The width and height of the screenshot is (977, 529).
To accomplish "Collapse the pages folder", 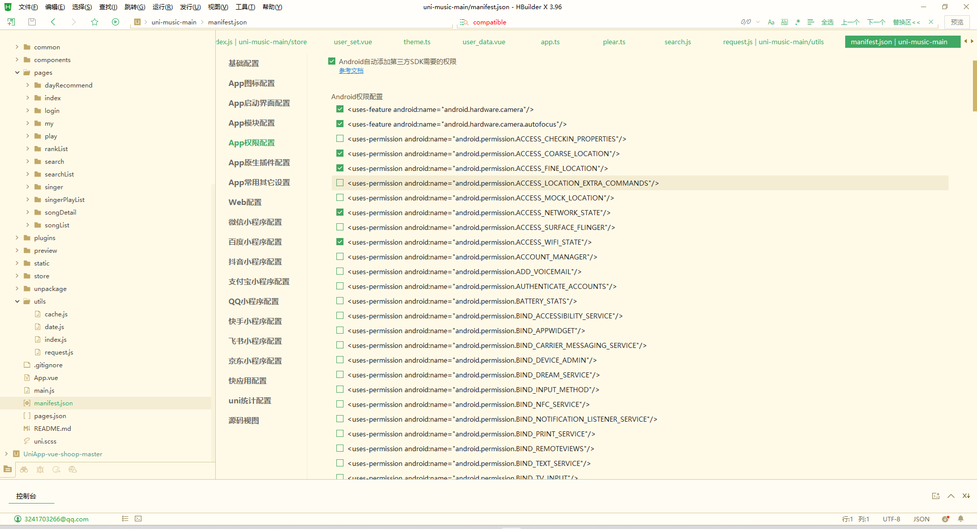I will (x=17, y=72).
